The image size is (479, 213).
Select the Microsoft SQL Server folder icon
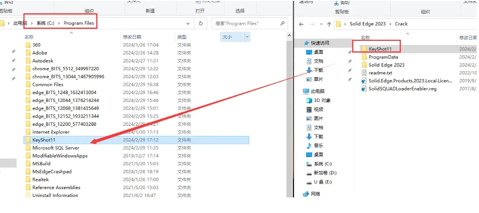click(28, 148)
